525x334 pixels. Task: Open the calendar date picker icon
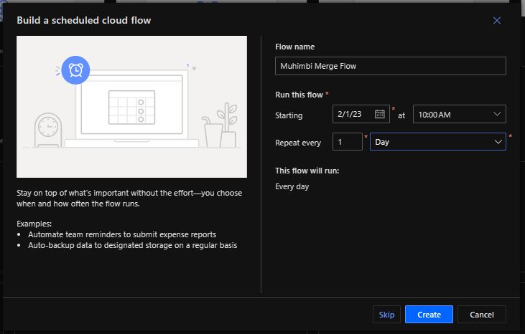click(381, 114)
